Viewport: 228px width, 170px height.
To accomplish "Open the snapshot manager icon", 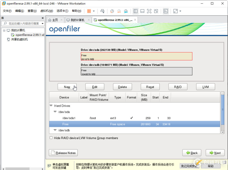I will 126,11.
